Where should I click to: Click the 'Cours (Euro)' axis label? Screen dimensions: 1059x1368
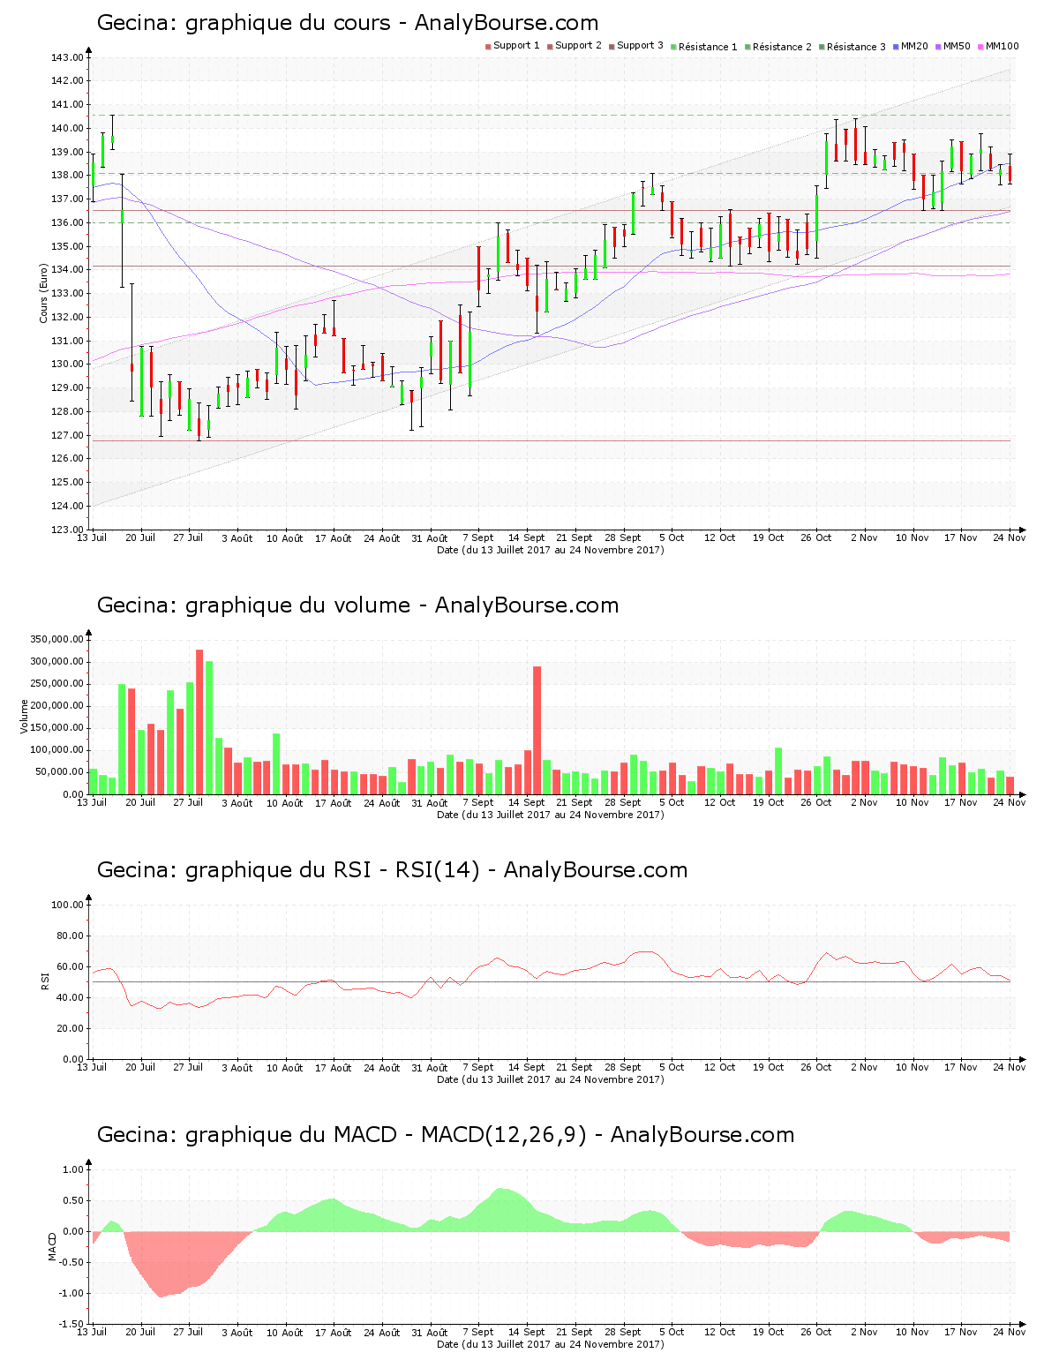[43, 293]
